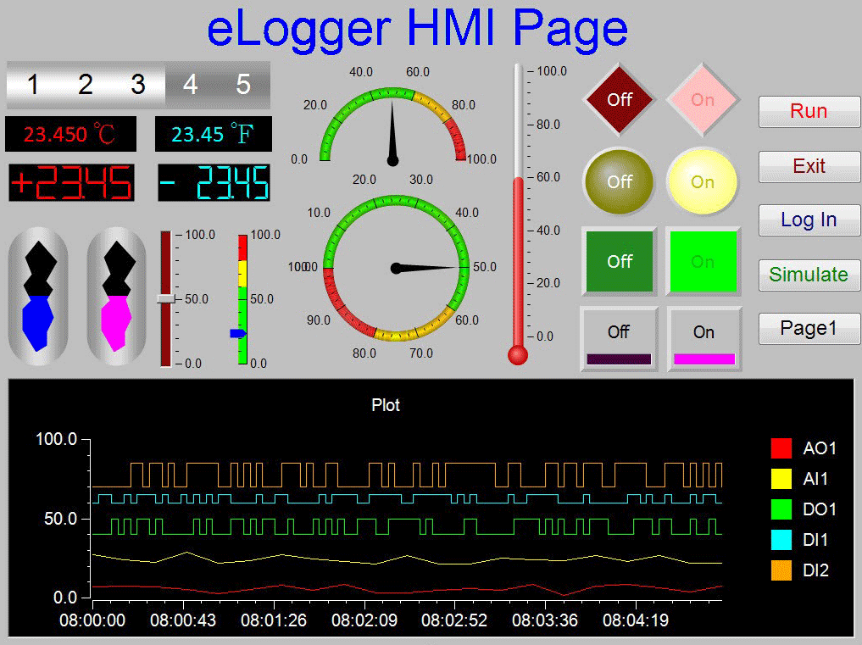Click the Simulate button
Screen dimensions: 862x645
tap(809, 275)
